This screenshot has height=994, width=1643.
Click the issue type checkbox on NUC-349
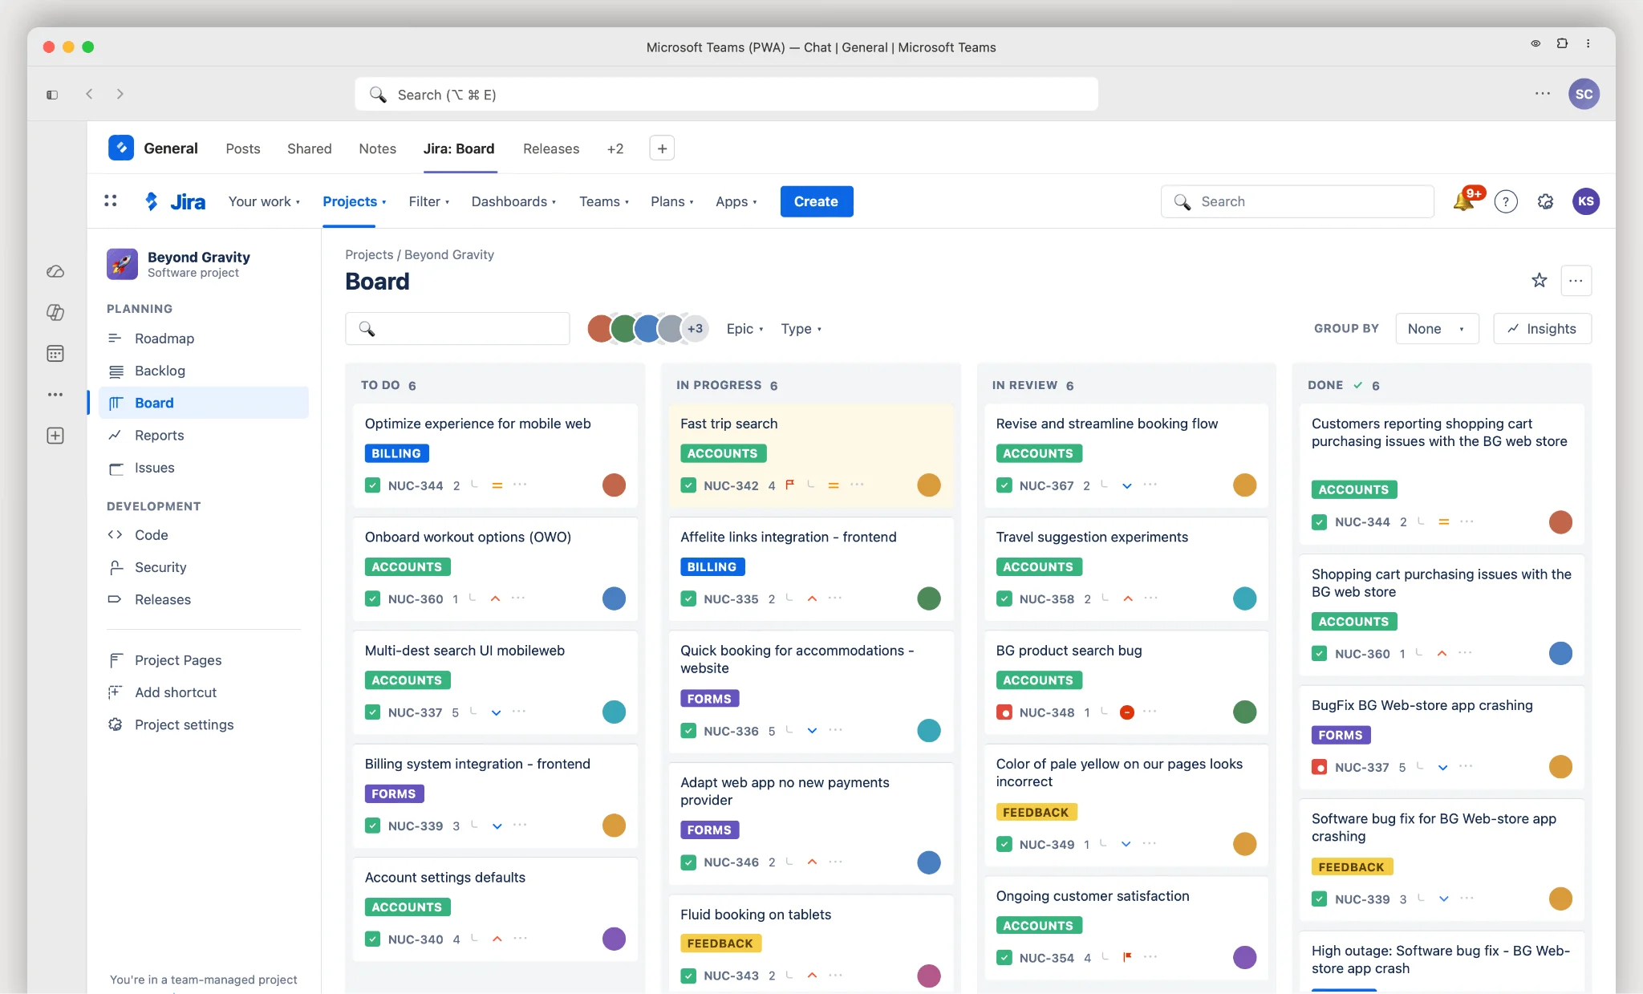[1004, 844]
